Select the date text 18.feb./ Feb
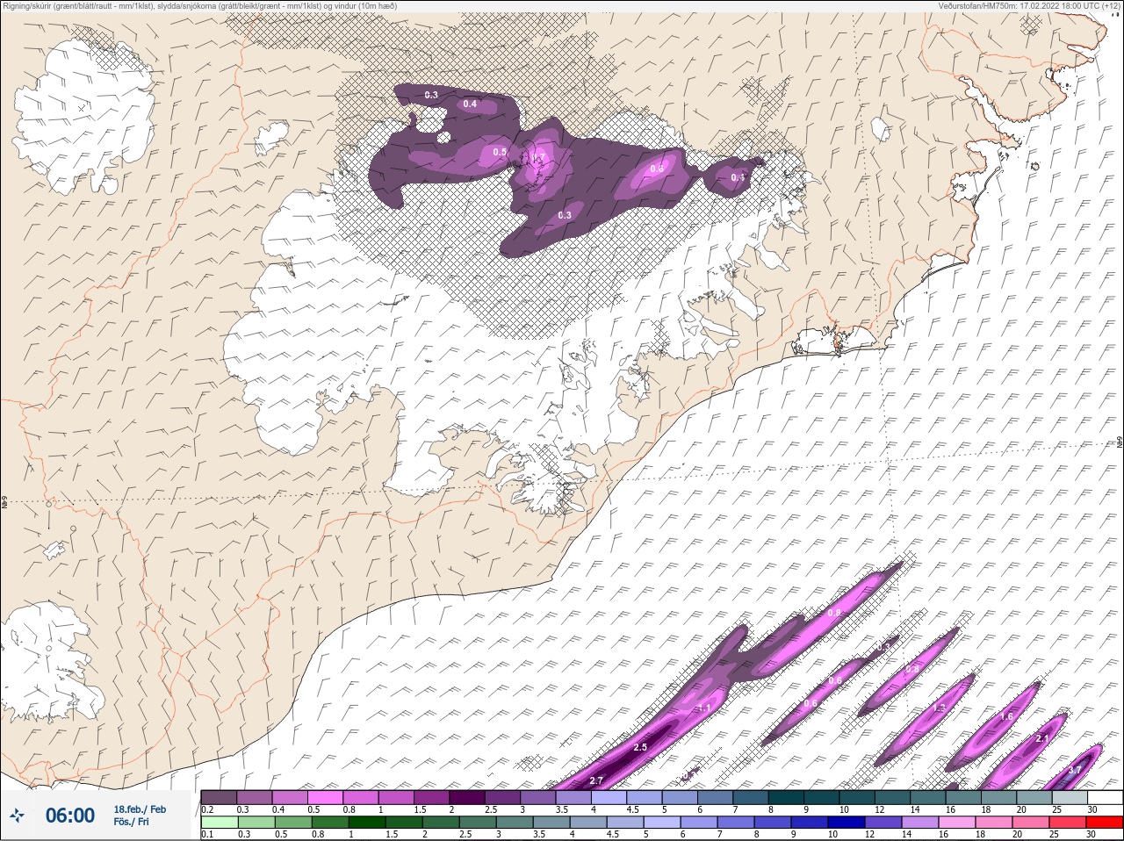 pos(140,809)
